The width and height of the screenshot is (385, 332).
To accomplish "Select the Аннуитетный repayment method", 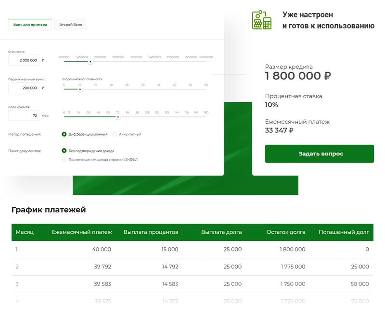I will [x=115, y=134].
